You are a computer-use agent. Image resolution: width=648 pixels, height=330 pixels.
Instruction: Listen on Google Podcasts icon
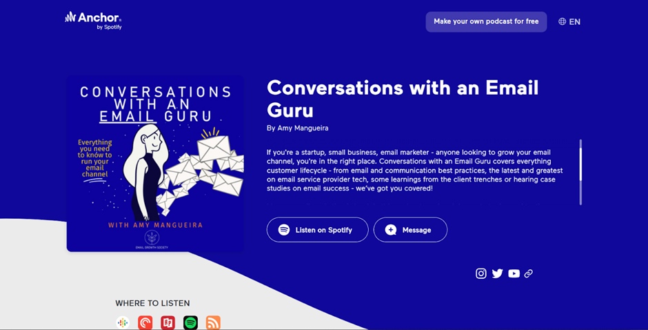pos(122,322)
